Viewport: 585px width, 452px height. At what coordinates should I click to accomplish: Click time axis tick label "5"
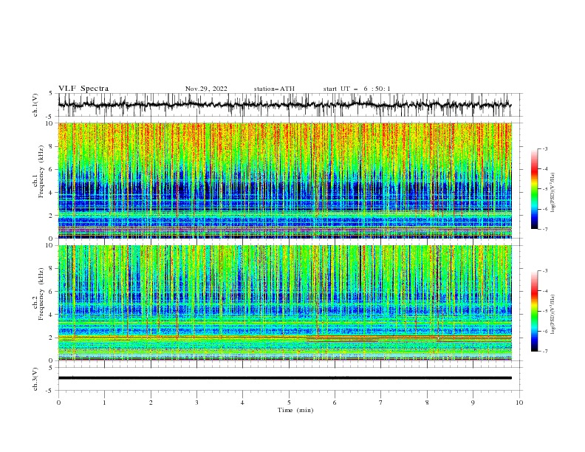point(289,403)
